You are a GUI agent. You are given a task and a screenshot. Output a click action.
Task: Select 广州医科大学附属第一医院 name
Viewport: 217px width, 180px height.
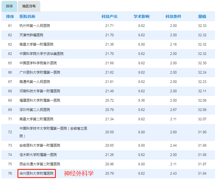click(40, 72)
